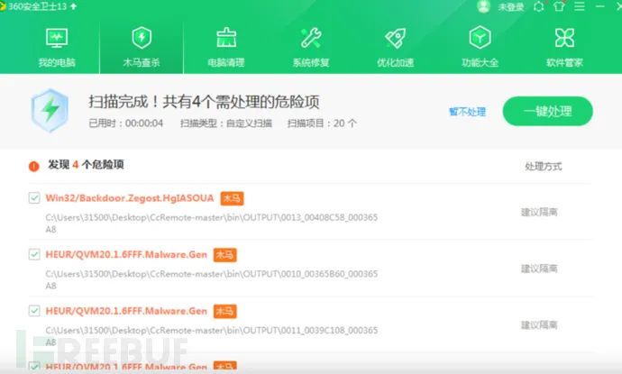Open the skin shirt icon
This screenshot has width=622, height=374.
tap(559, 6)
